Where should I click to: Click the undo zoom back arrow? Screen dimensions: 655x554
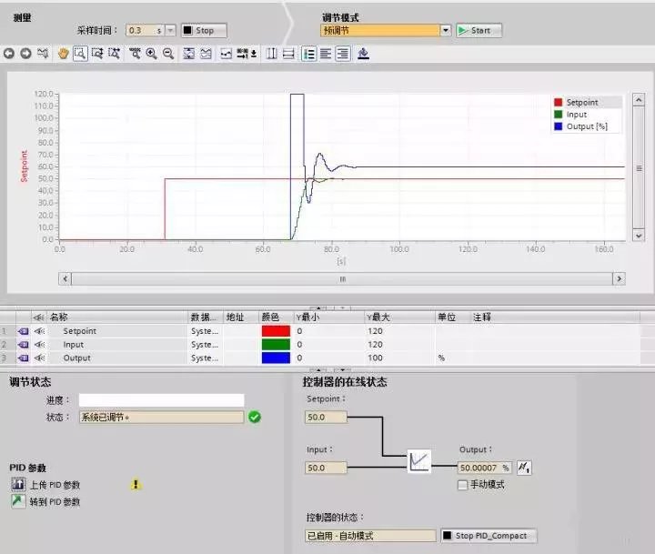coord(9,54)
